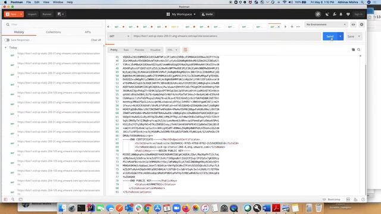Open Bootcamp in the status bar
Viewport: 381px width, 214px height.
[332, 200]
